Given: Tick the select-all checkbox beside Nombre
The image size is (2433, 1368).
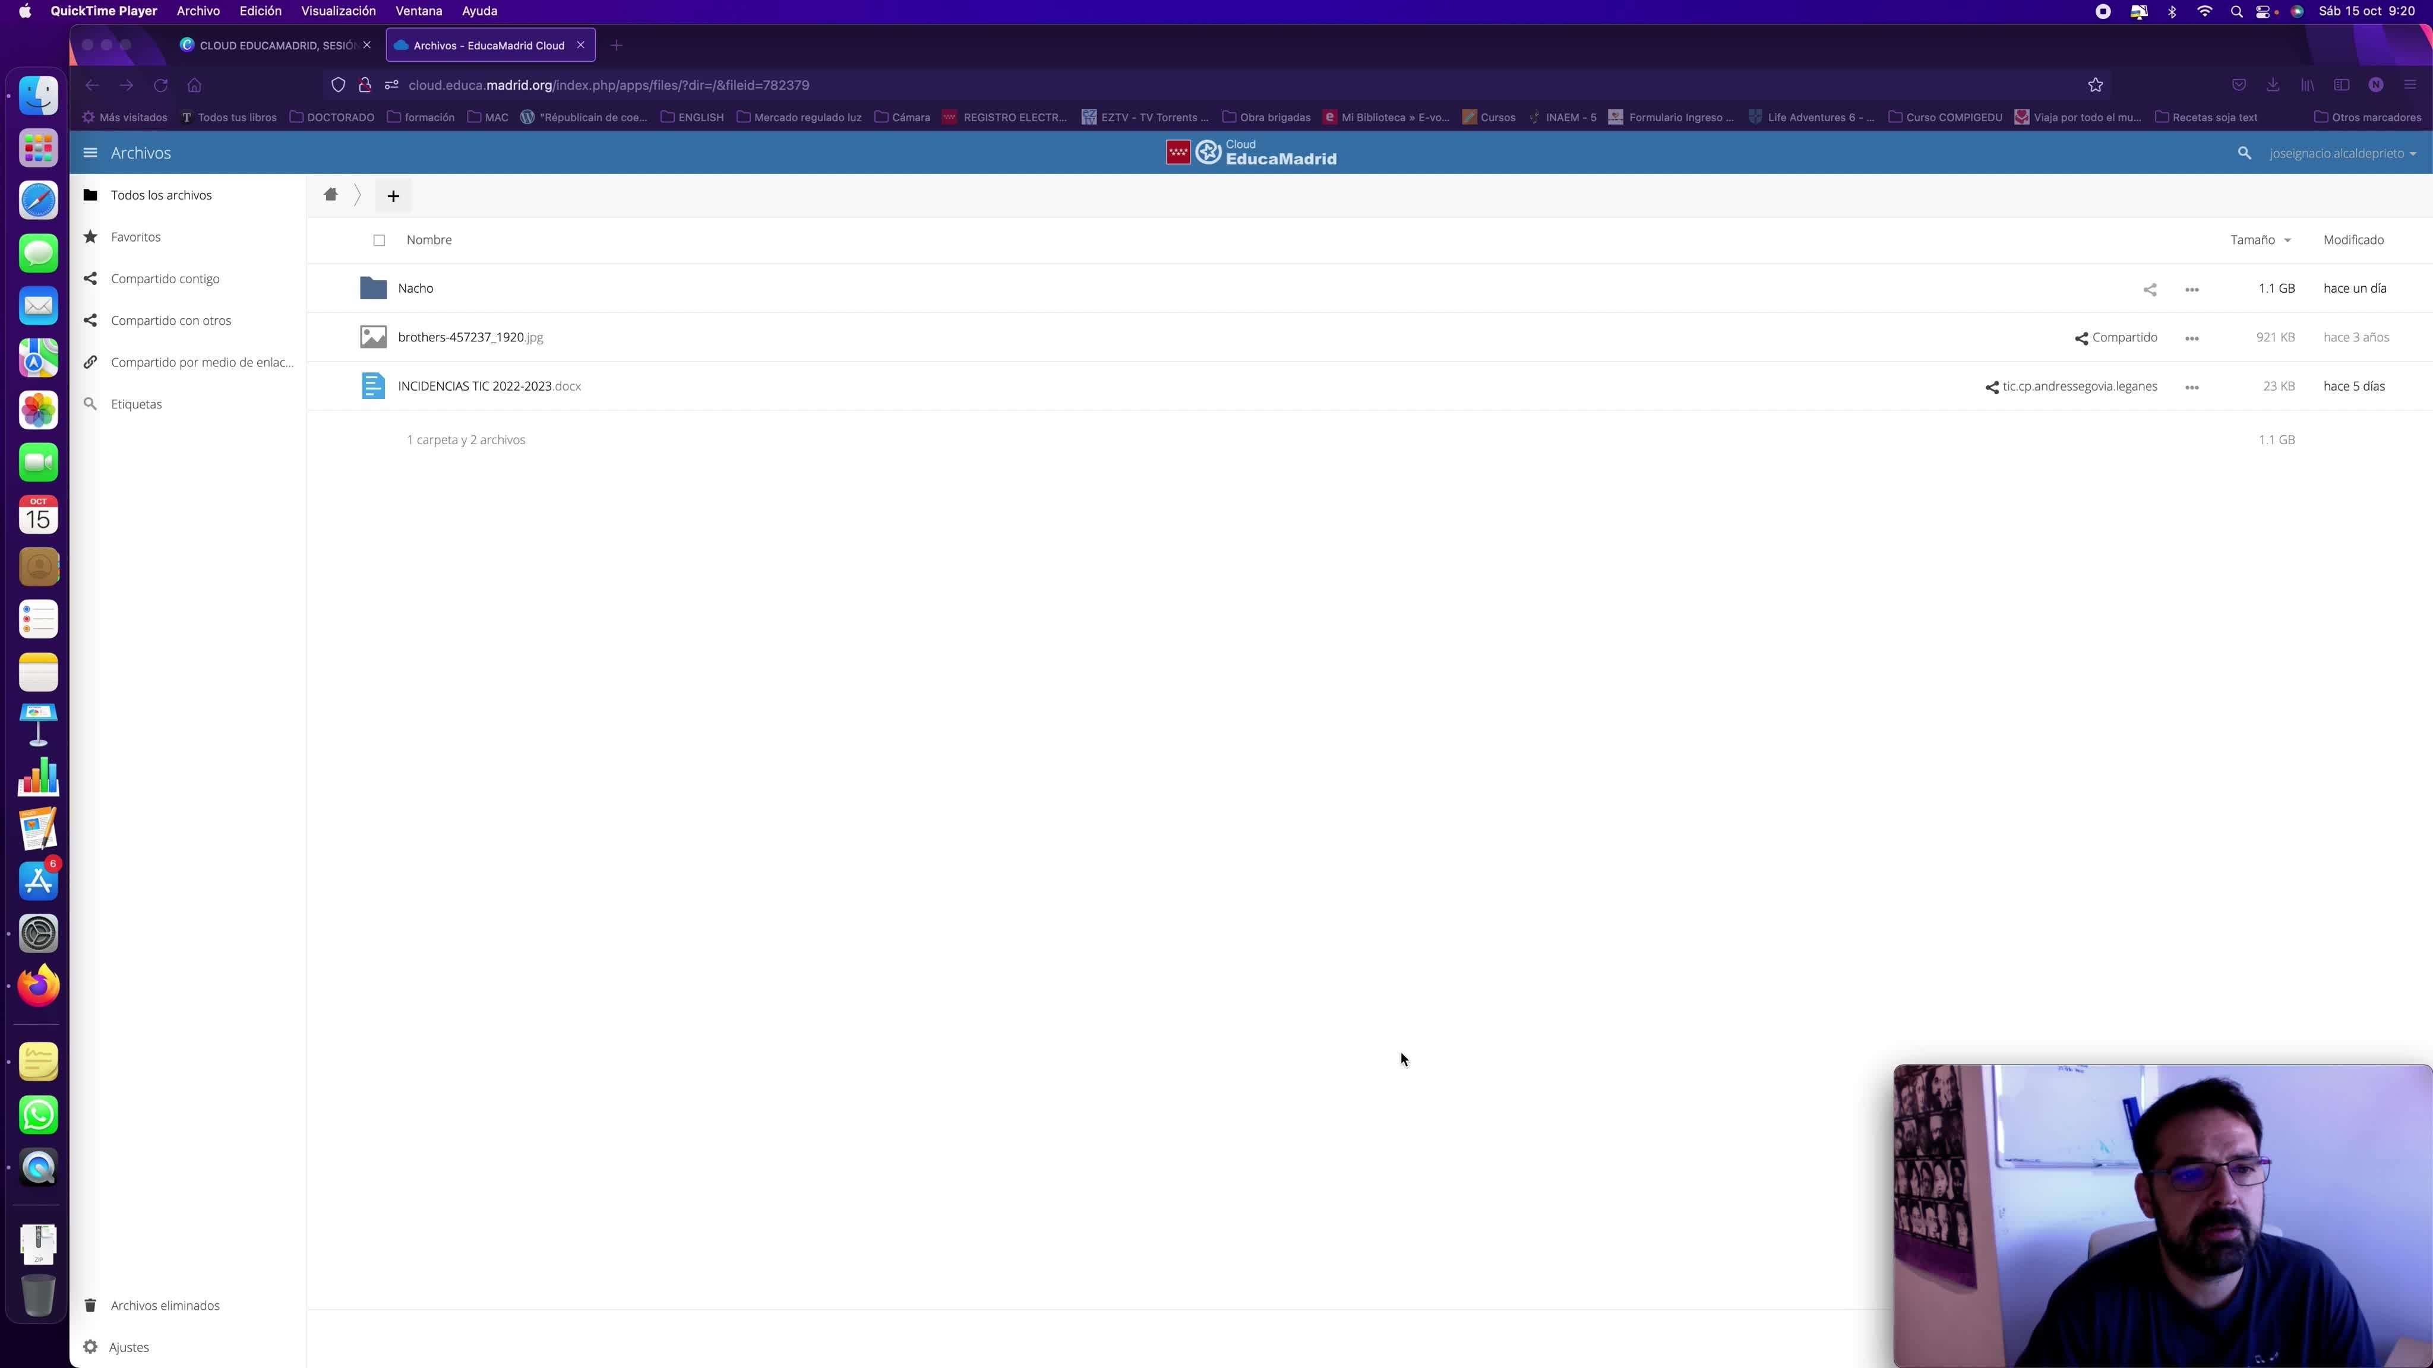Looking at the screenshot, I should point(379,240).
